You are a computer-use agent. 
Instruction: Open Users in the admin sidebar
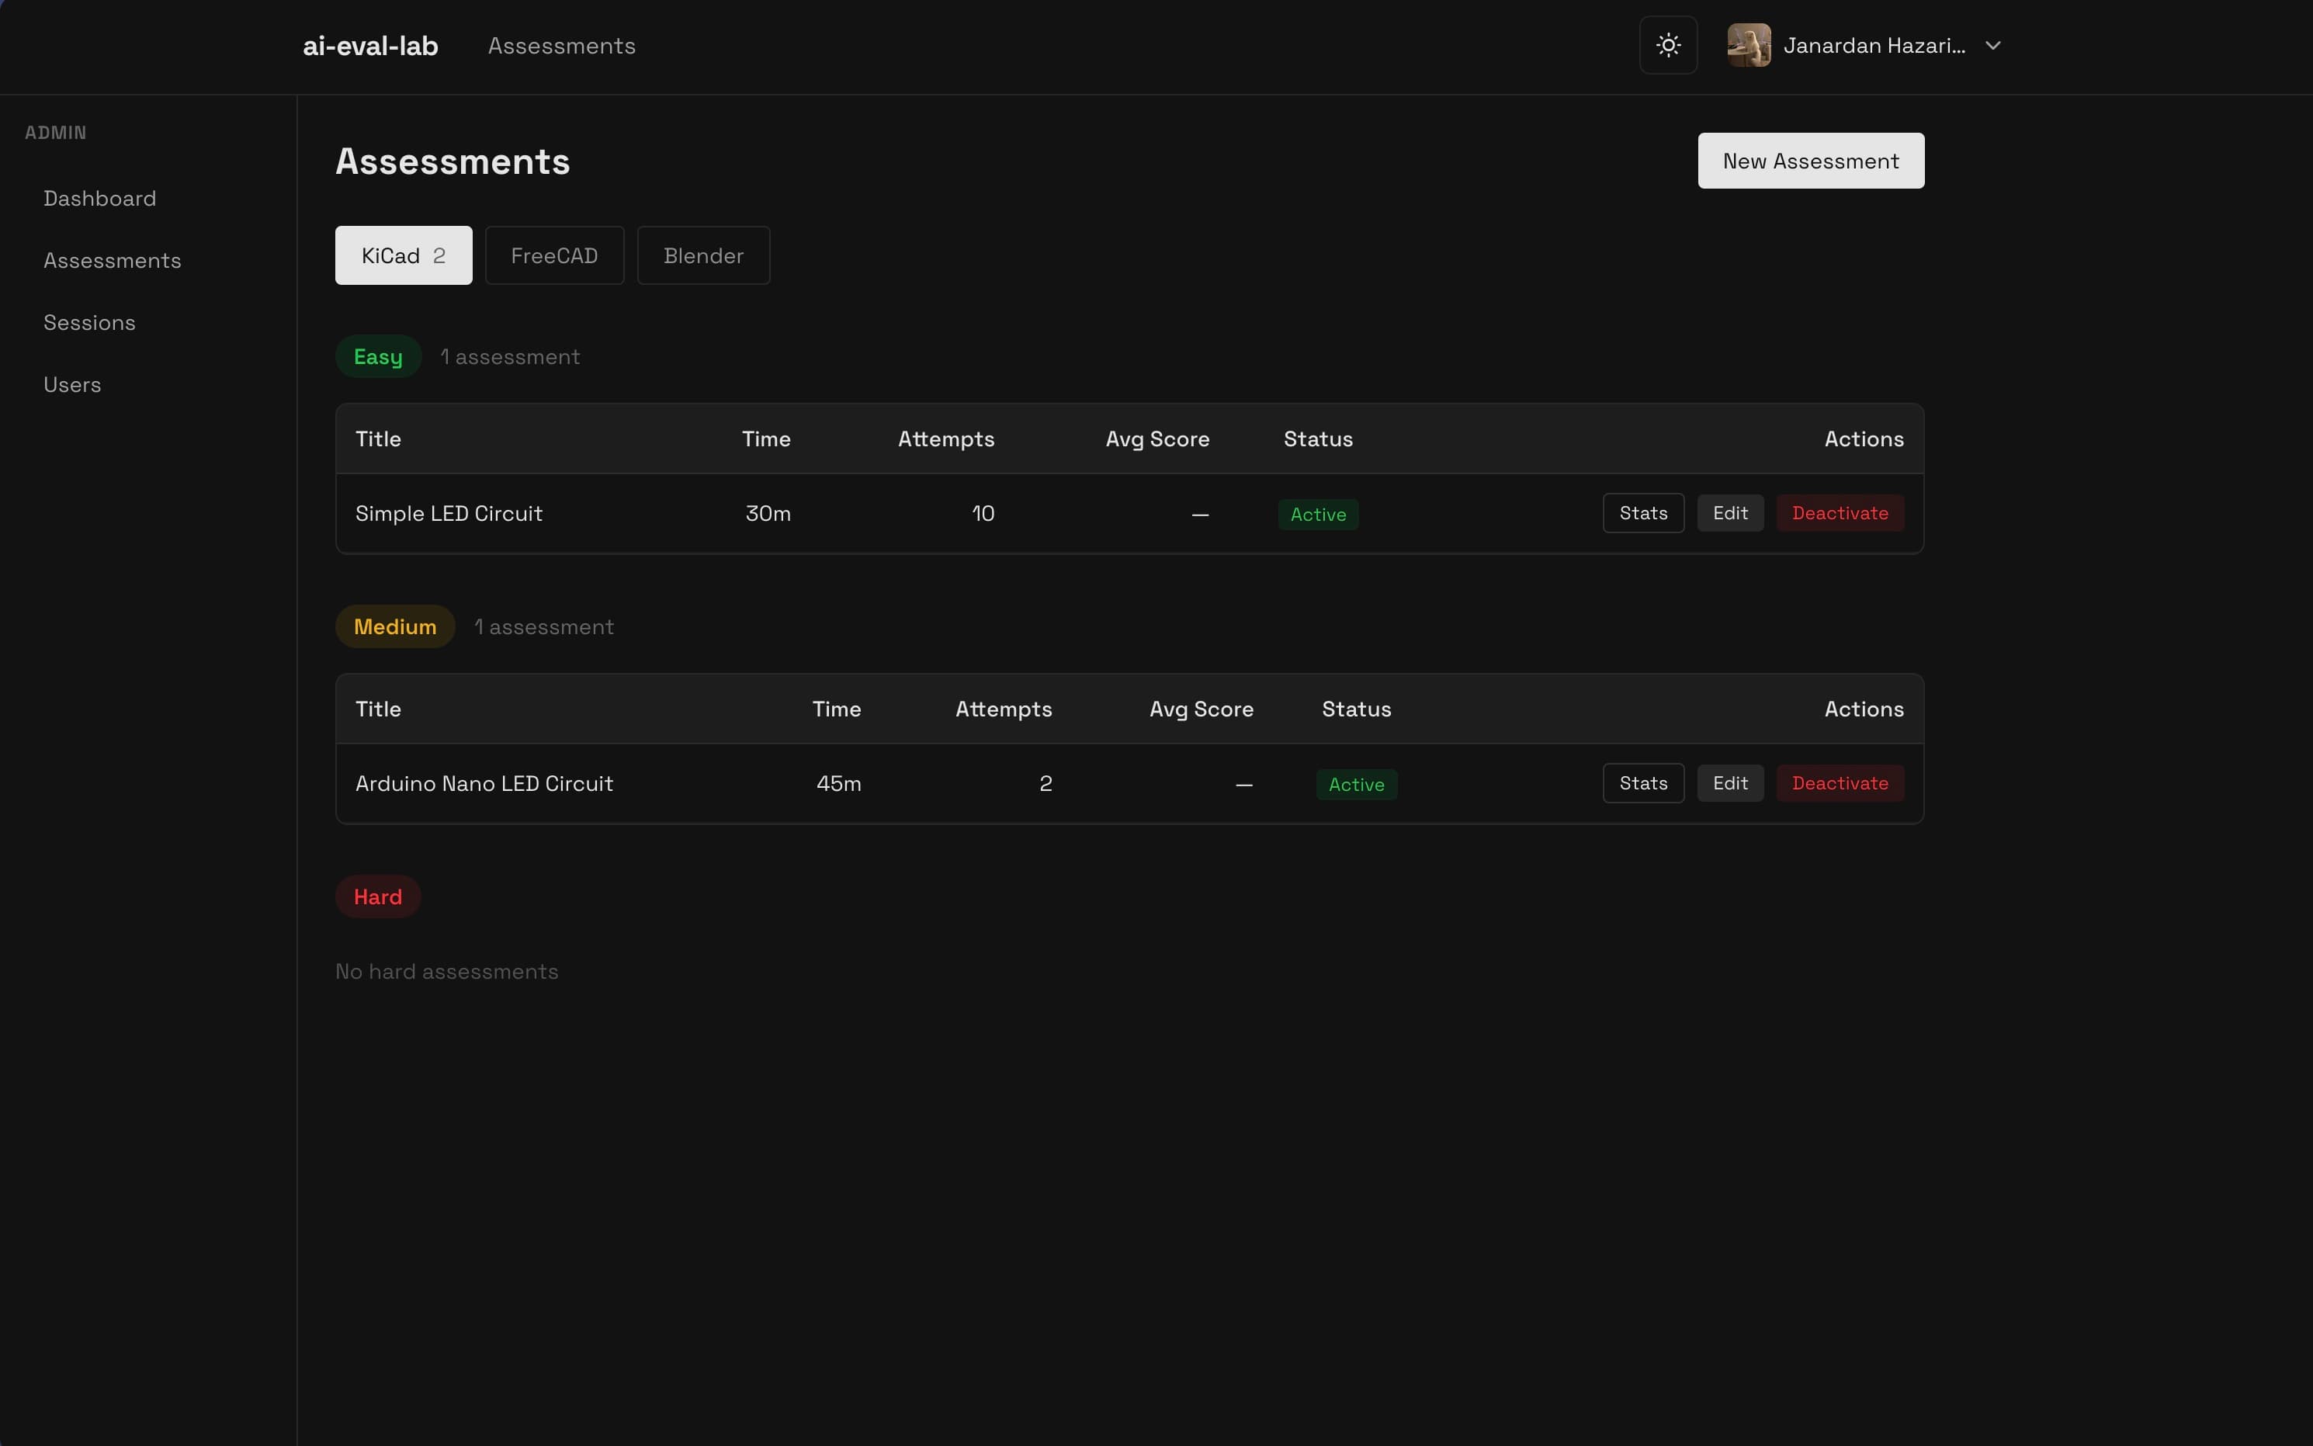tap(71, 384)
